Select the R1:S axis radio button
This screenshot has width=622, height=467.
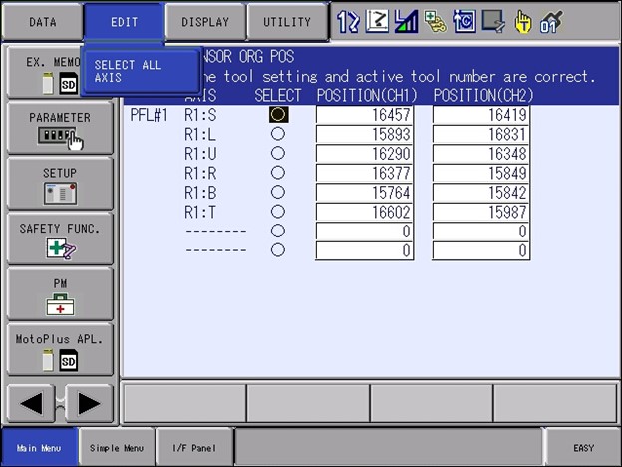coord(278,115)
